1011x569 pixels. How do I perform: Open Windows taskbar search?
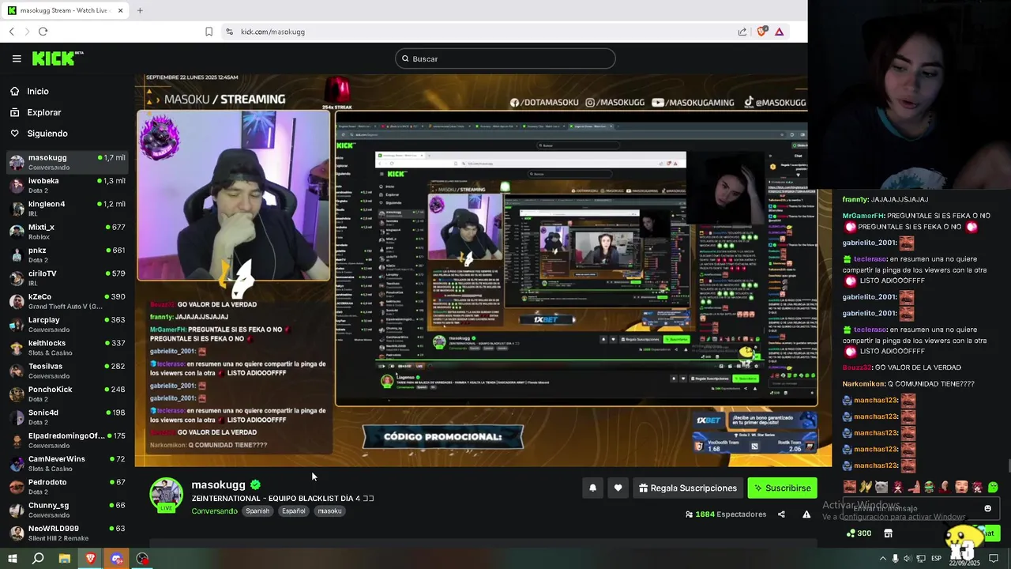tap(38, 559)
